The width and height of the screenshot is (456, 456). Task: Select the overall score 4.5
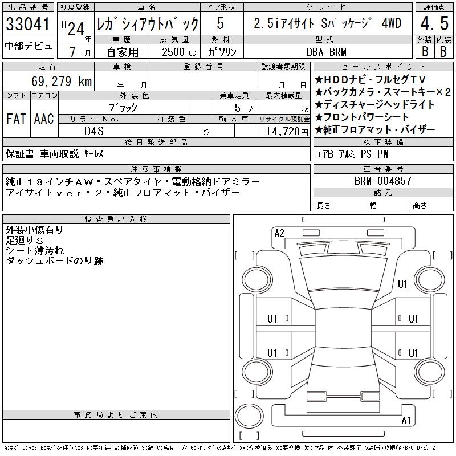click(434, 23)
